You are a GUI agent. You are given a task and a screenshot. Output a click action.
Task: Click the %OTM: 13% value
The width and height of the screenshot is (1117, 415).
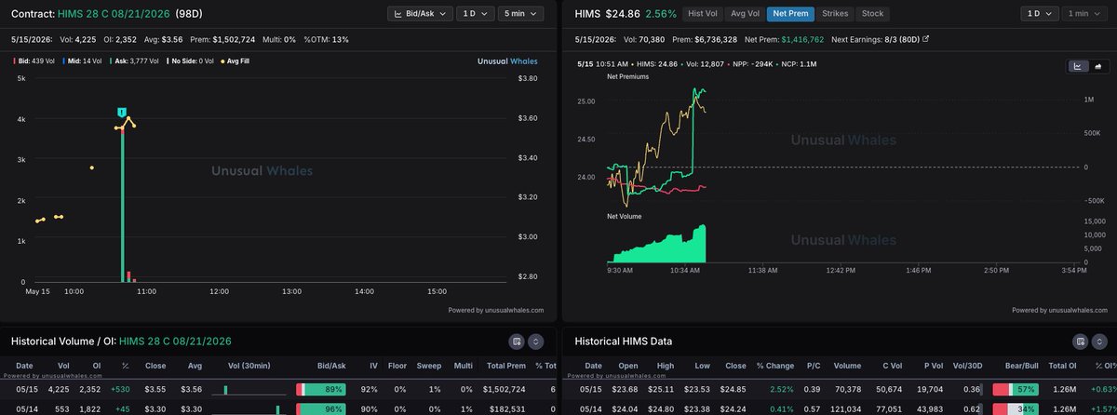pos(326,40)
